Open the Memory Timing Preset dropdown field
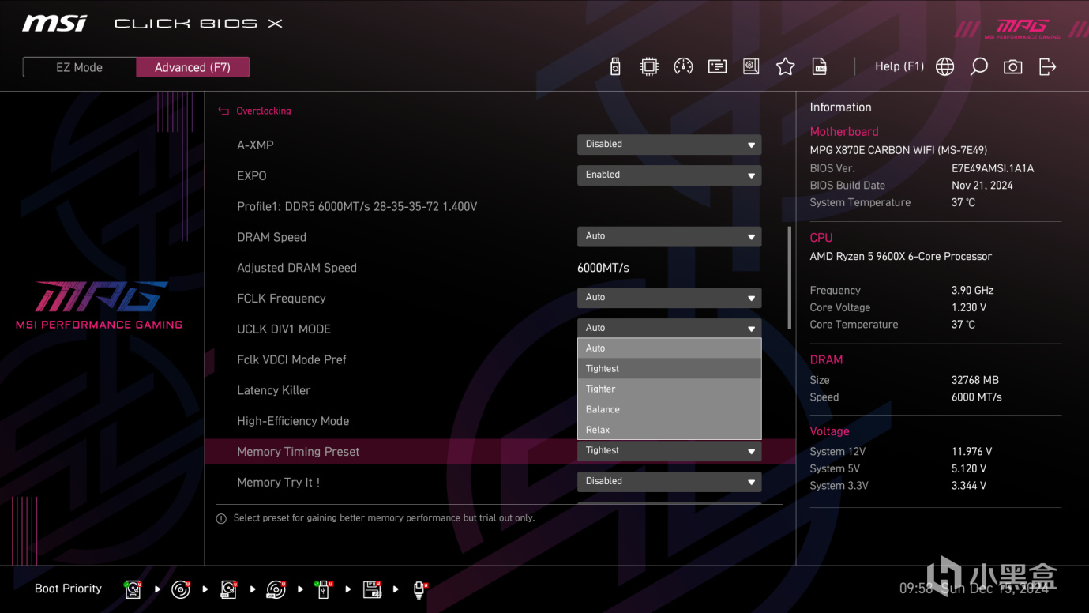 click(x=669, y=451)
